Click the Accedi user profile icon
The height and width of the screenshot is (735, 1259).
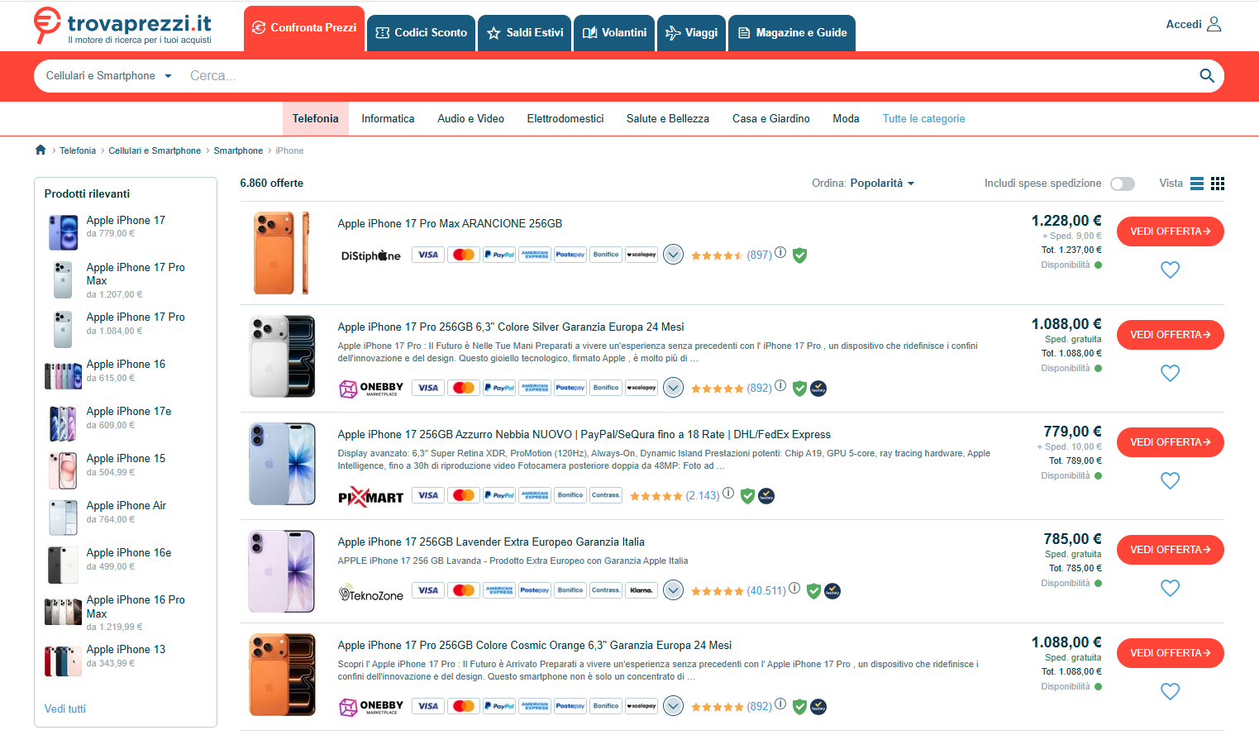tap(1214, 24)
